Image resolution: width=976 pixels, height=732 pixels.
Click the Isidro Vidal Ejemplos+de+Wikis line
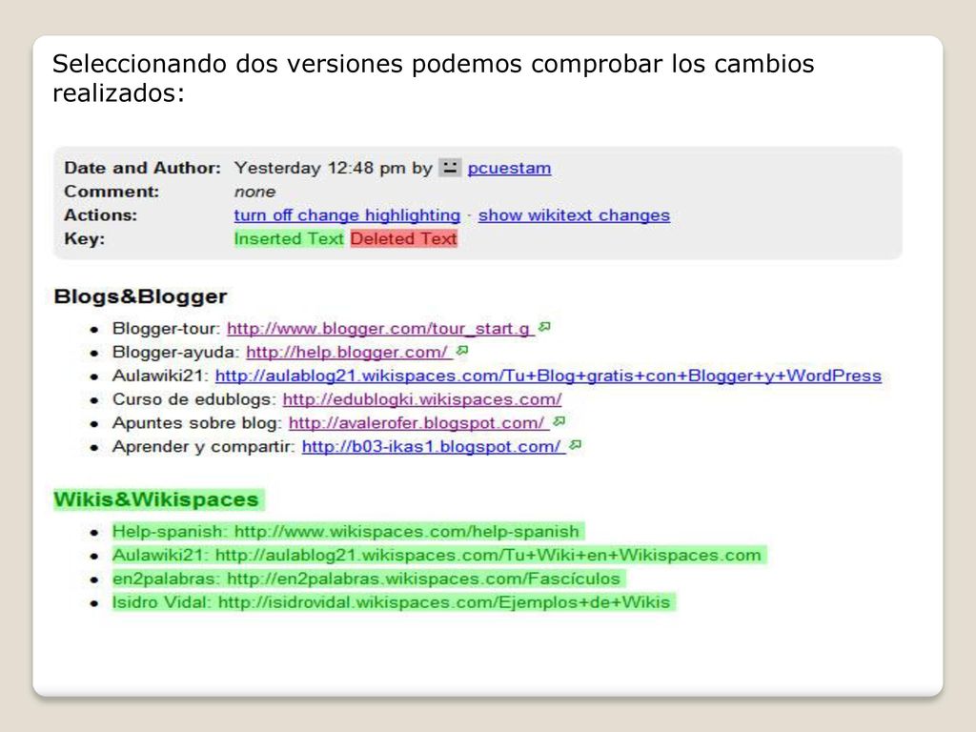(394, 602)
